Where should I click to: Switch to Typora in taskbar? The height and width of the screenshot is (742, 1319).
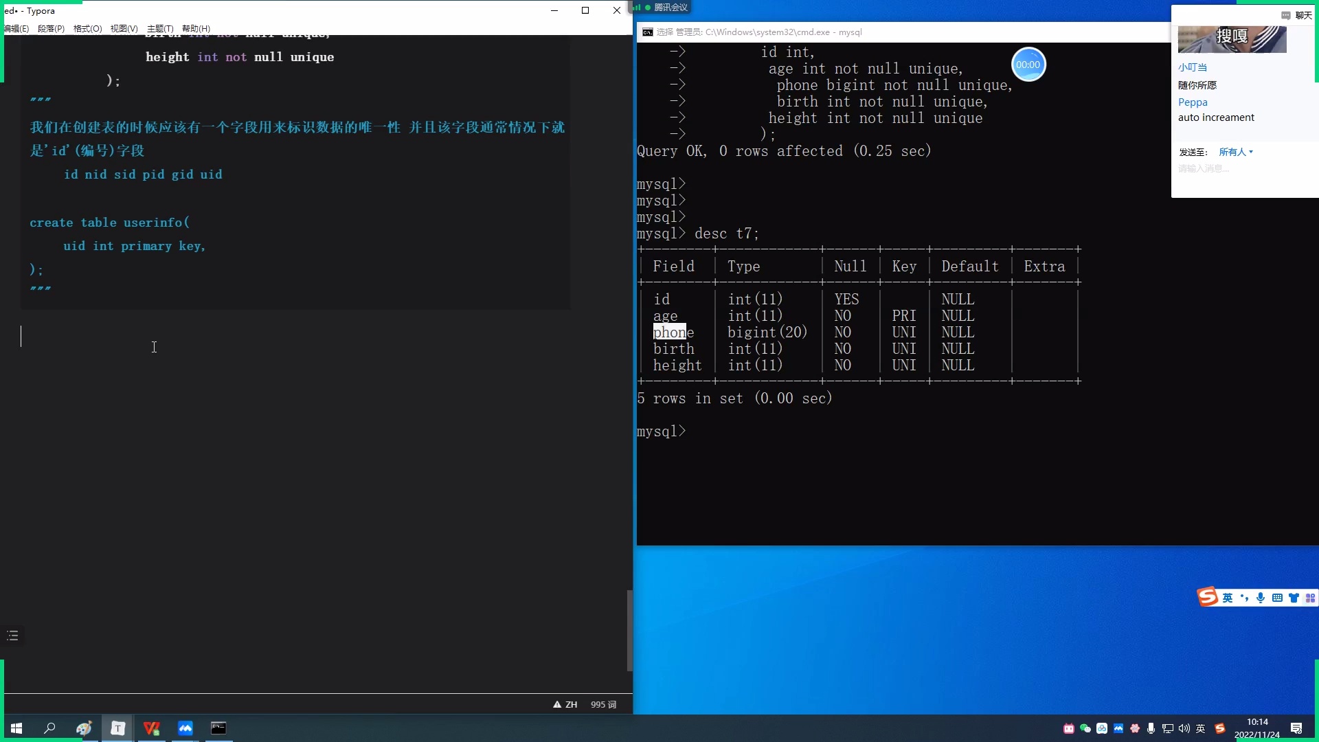118,728
